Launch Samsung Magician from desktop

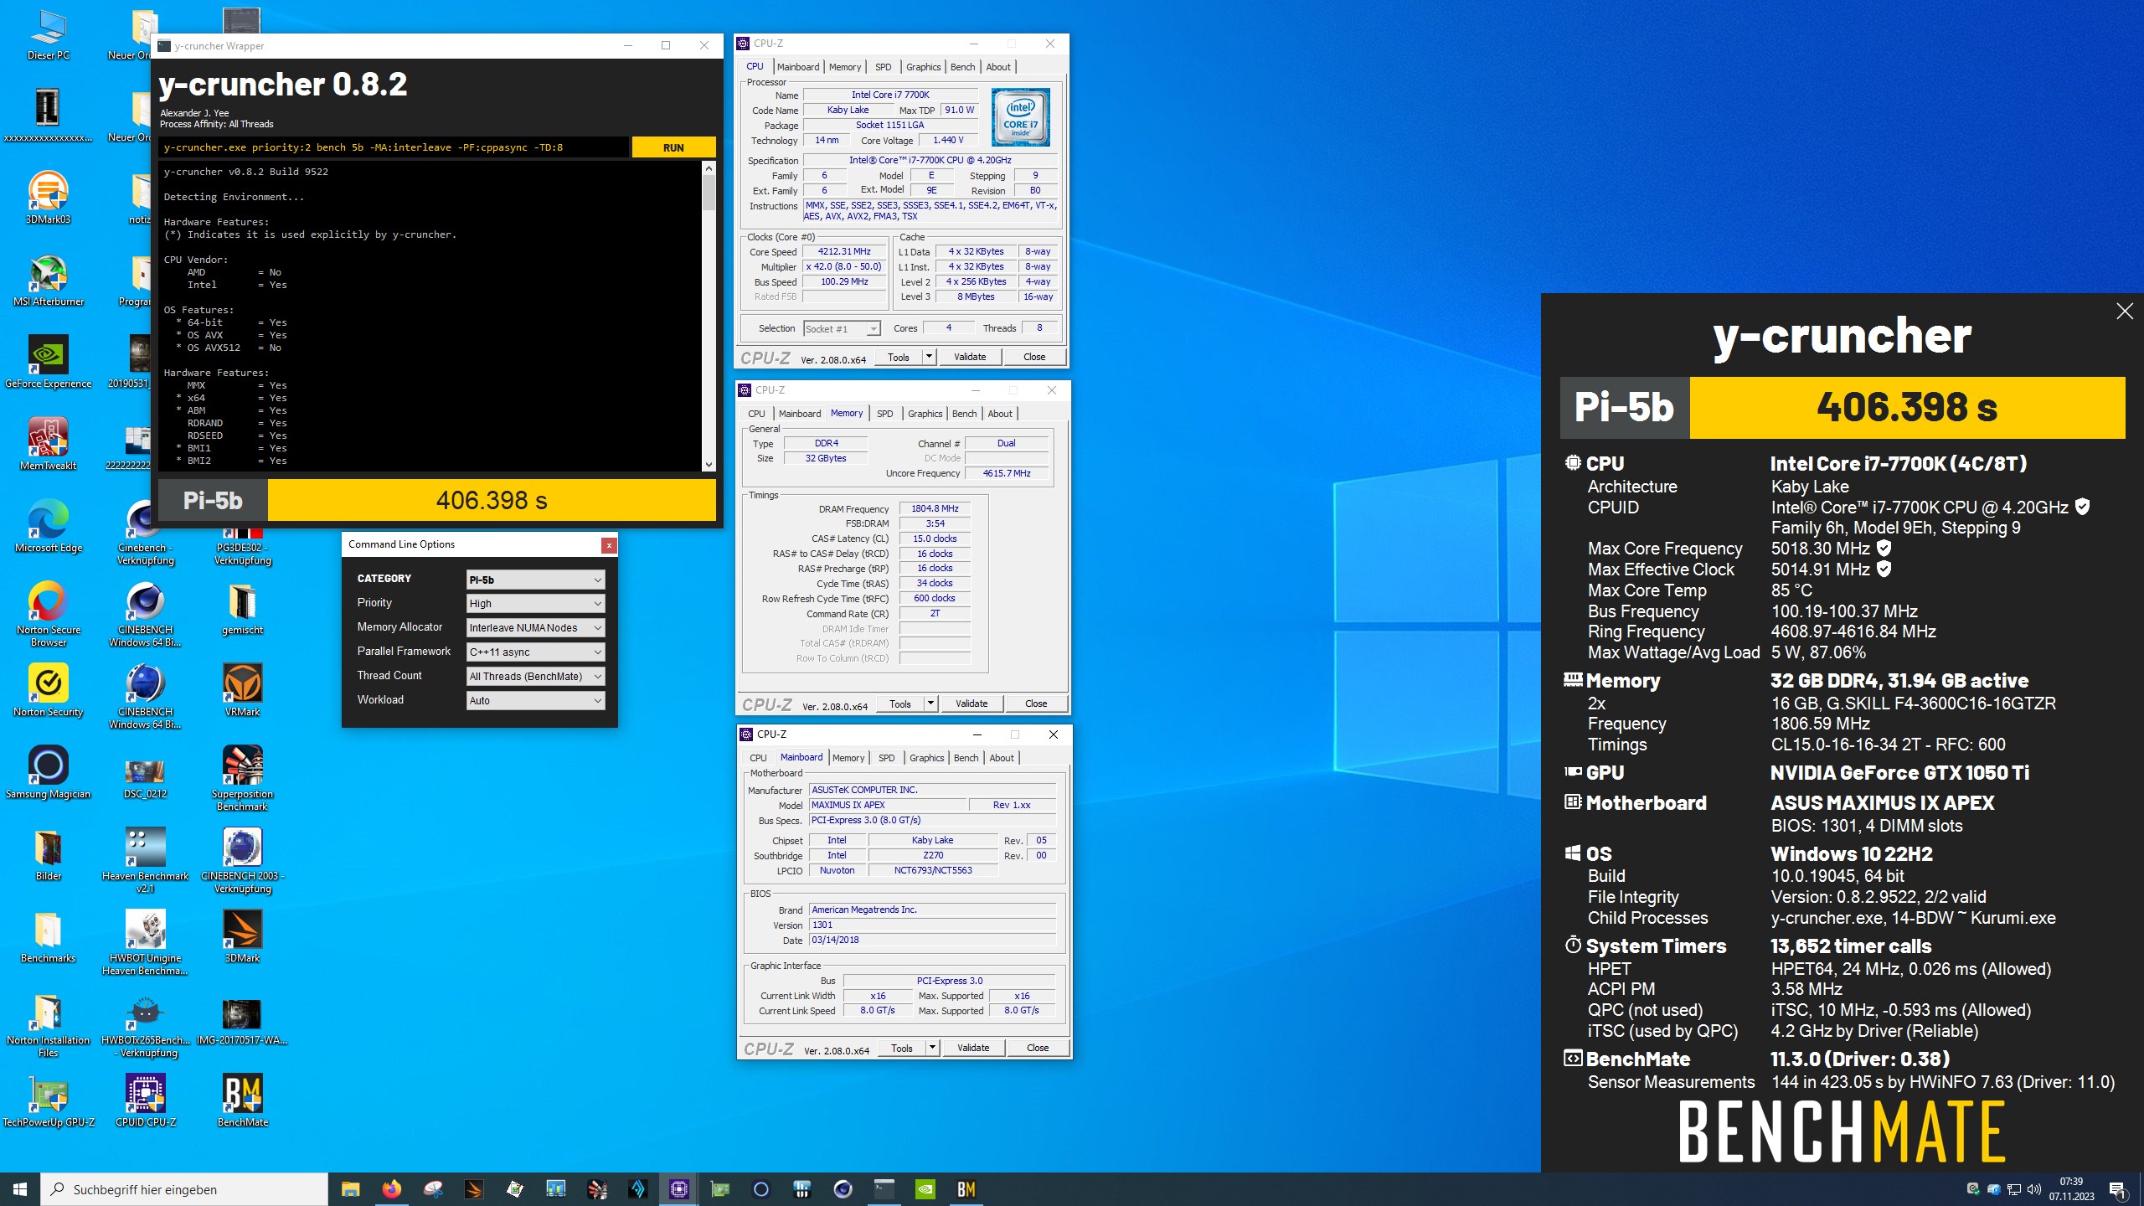point(48,772)
